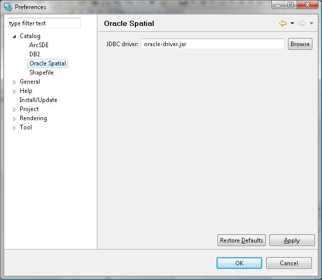Select the General category
This screenshot has height=280, width=322.
[30, 82]
